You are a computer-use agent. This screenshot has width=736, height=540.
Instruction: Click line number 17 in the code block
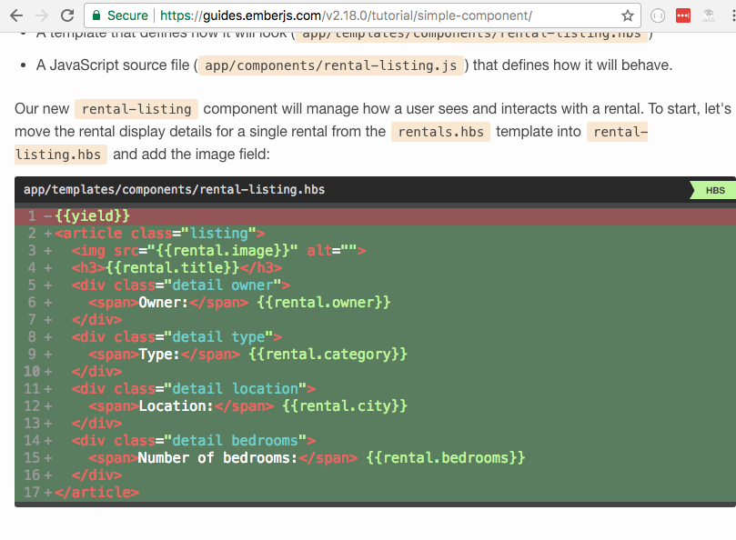pyautogui.click(x=31, y=492)
